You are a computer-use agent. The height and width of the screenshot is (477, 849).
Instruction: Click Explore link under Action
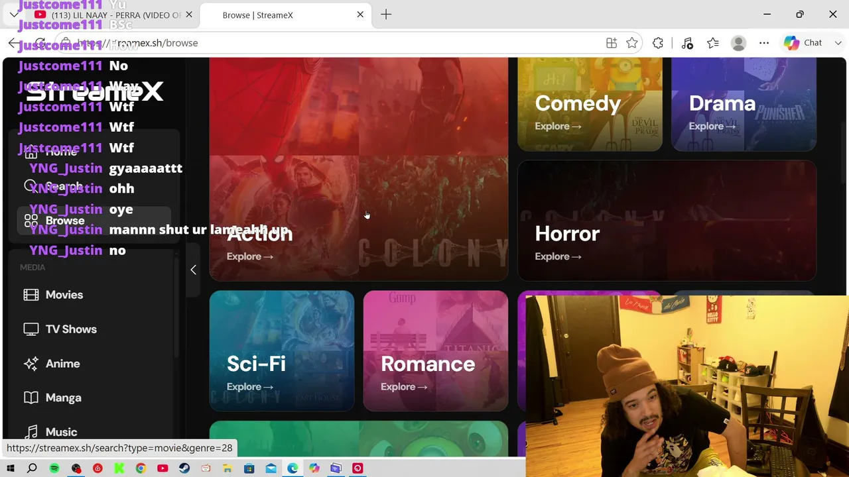click(x=250, y=256)
